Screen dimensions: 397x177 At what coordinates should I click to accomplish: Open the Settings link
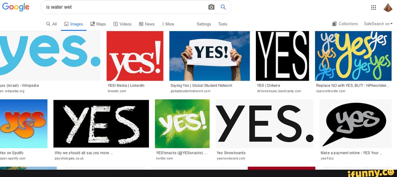[x=204, y=24]
